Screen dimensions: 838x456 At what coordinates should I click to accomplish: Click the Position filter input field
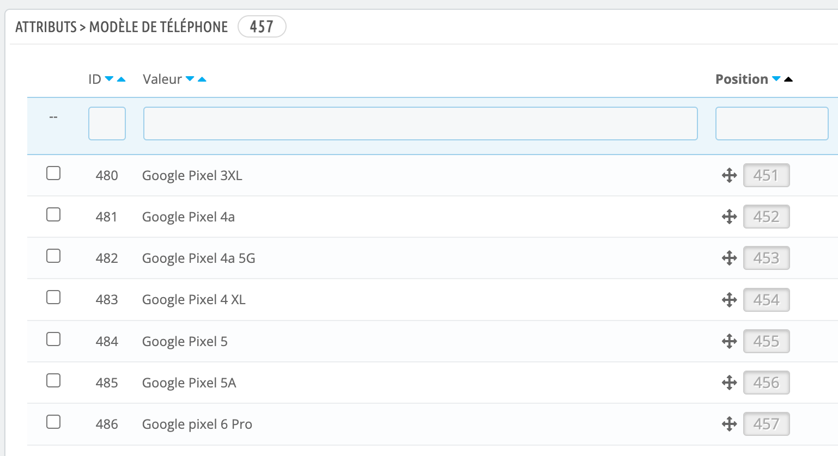(x=772, y=124)
